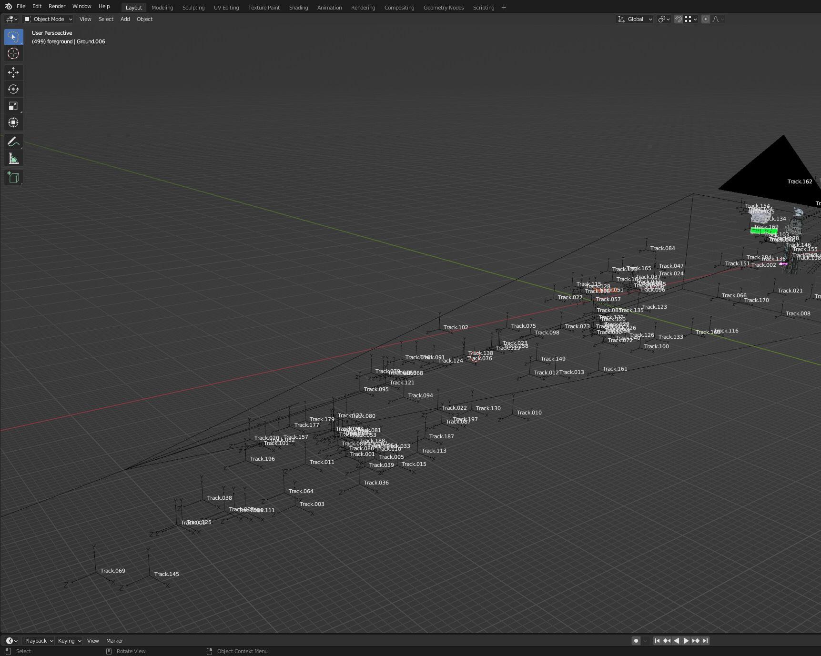Jump to the previous keyframe
This screenshot has height=656, width=821.
667,641
